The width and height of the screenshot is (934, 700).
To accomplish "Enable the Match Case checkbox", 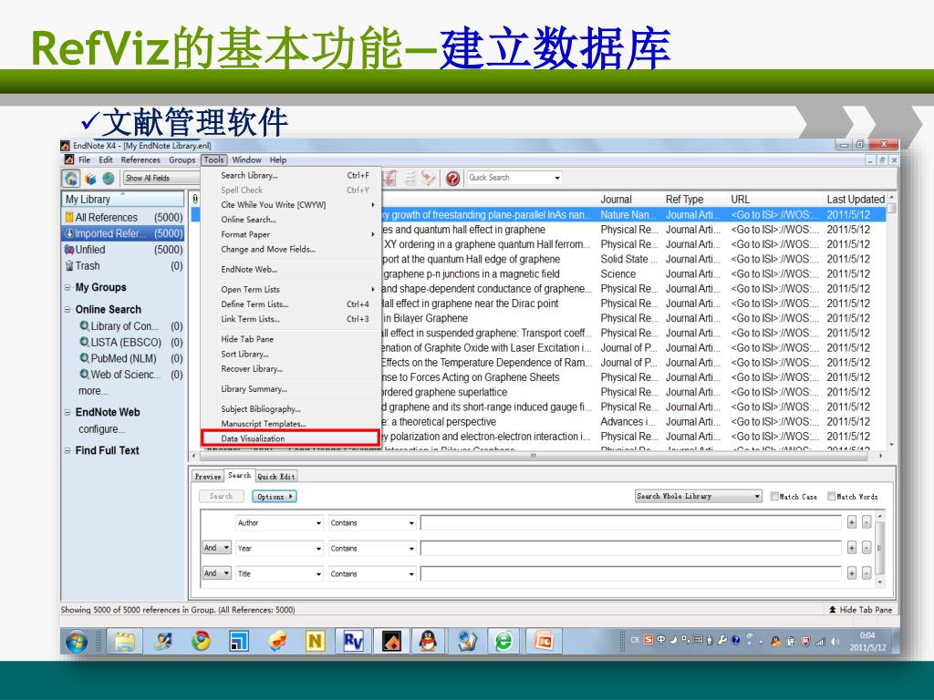I will (x=775, y=497).
